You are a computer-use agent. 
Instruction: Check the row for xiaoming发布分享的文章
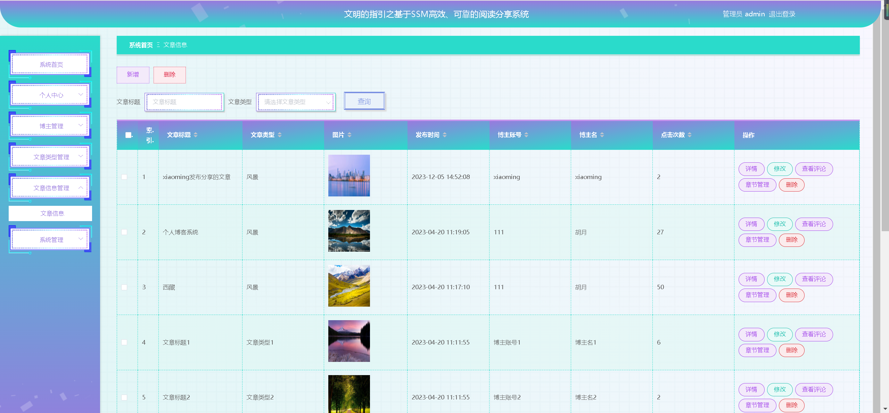point(124,177)
